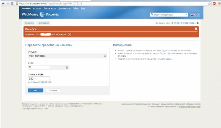Click the red Adblock extension icon
Screen dimensions: 221x128
coord(214,4)
